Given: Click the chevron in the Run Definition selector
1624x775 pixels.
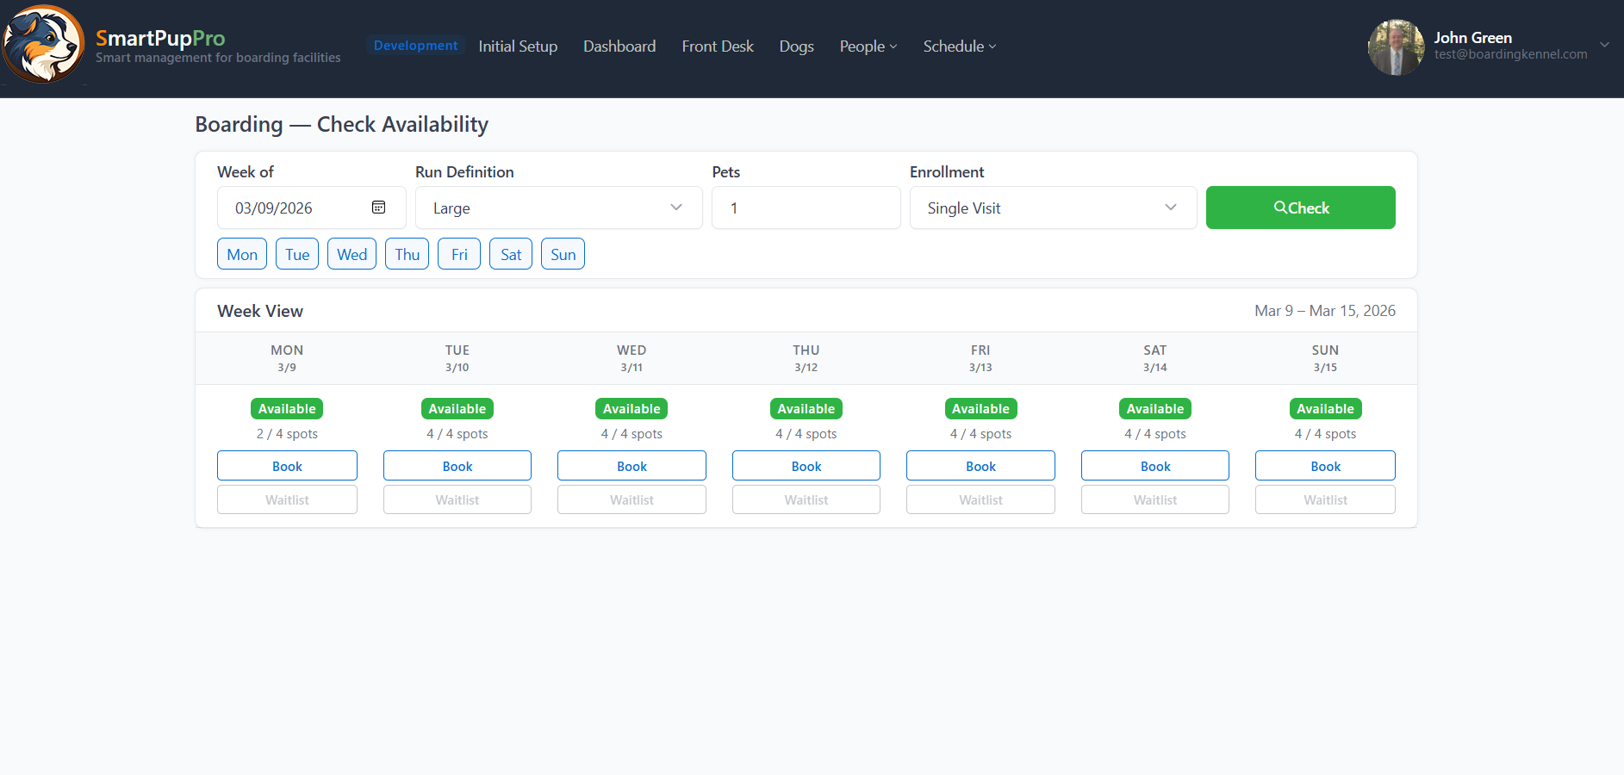Looking at the screenshot, I should 675,208.
